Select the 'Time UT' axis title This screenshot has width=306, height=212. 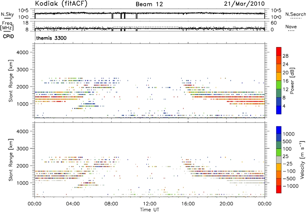click(150, 210)
